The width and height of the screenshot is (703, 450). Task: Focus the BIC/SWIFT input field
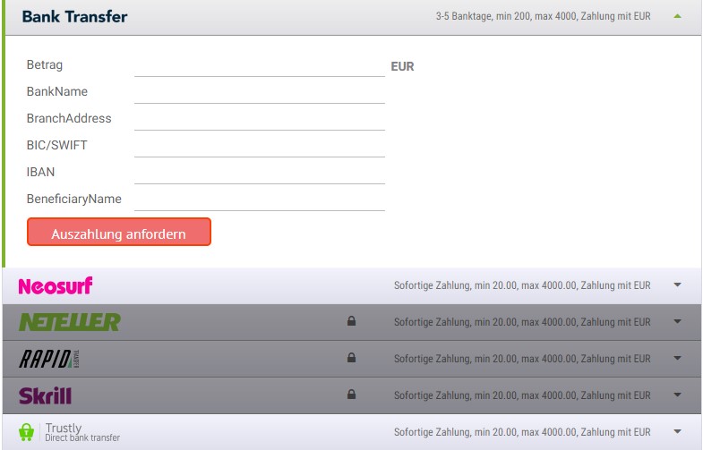click(260, 147)
